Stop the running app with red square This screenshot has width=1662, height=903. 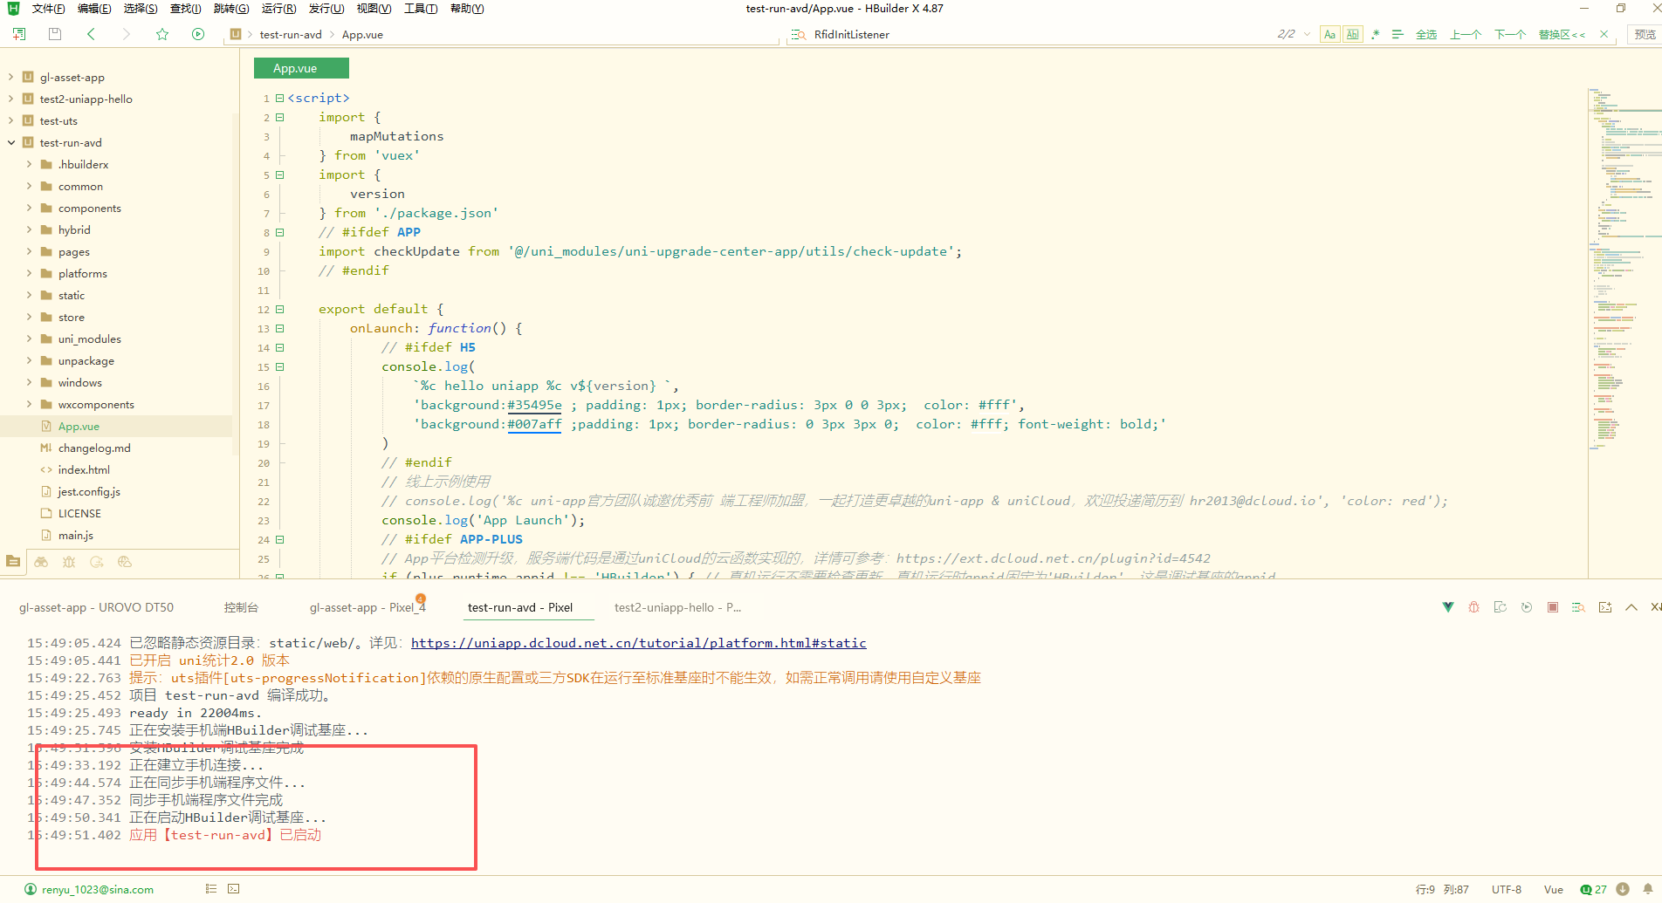coord(1552,607)
